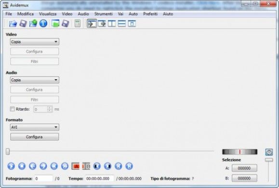Expand the Video codec Copia dropdown
Viewport: 279px width, 188px height.
35,42
